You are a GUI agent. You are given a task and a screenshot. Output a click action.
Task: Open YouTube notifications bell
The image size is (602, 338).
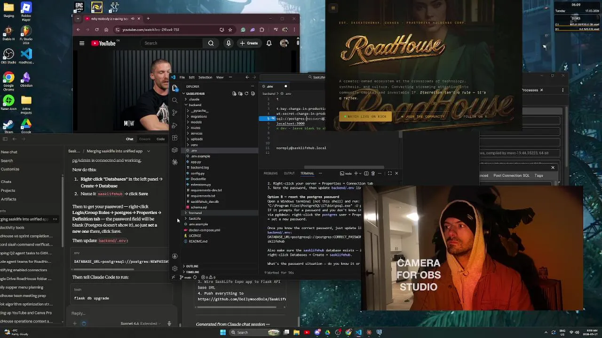coord(269,43)
